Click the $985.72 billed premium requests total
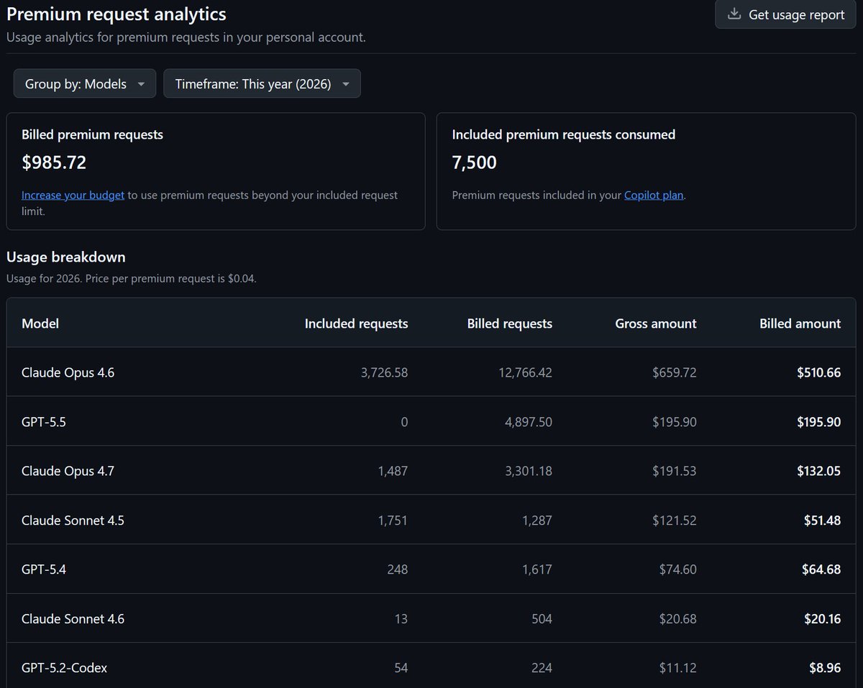Screen dimensions: 863x688 click(x=54, y=162)
